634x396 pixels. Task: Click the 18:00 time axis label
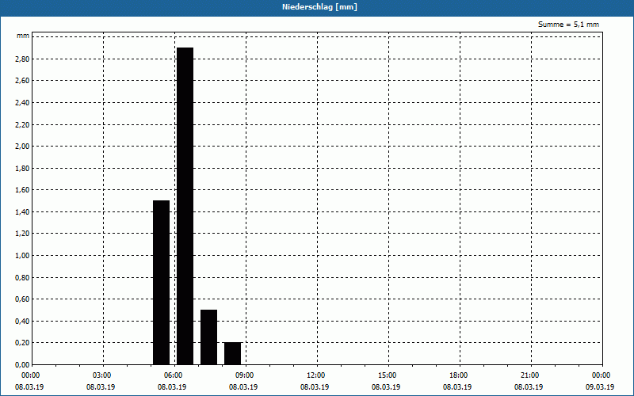pos(459,375)
